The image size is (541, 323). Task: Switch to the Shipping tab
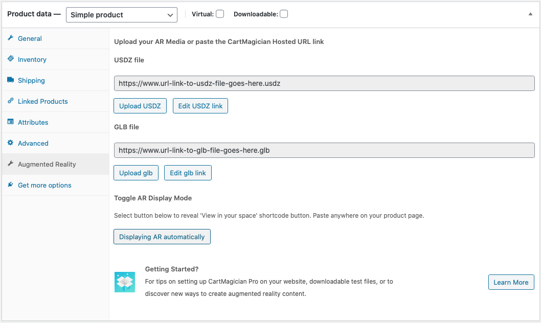[x=31, y=80]
